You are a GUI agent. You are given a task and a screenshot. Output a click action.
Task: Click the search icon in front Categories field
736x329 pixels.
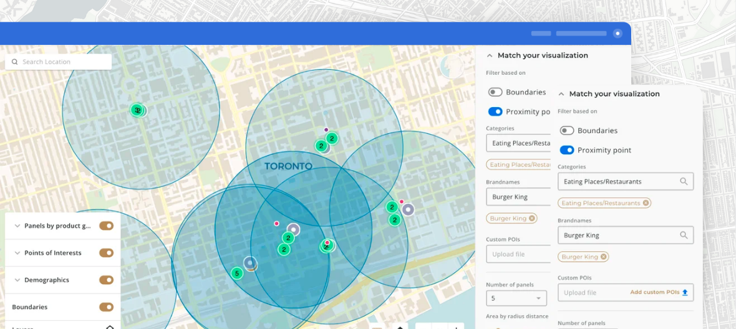click(x=684, y=182)
